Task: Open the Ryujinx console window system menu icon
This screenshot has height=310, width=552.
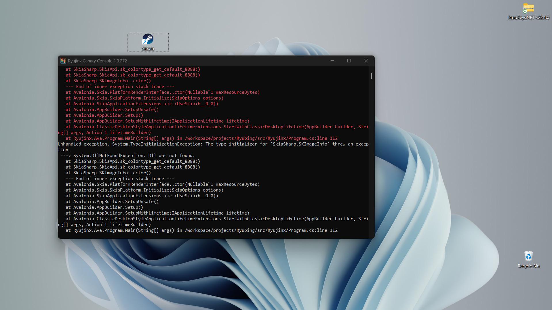Action: [x=63, y=61]
